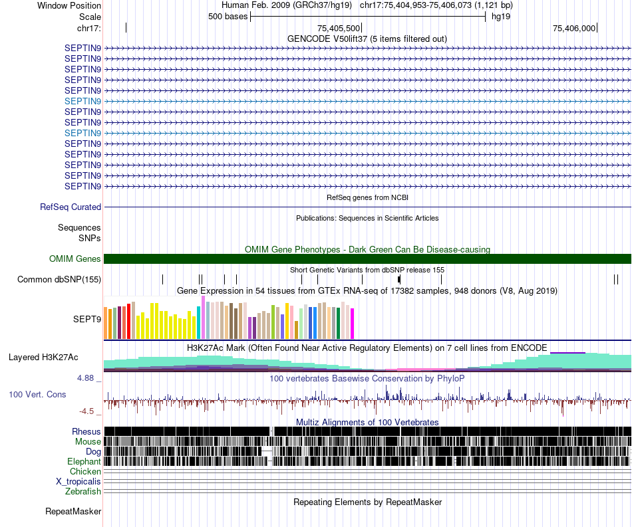
Task: Click the teal H3K27Ac signal graph
Action: tap(367, 362)
